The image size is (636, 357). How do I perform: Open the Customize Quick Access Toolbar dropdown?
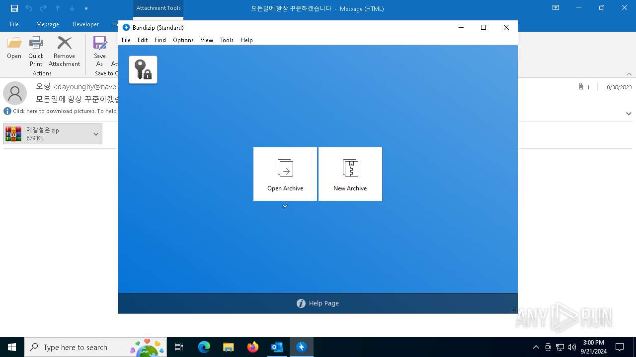tap(86, 8)
